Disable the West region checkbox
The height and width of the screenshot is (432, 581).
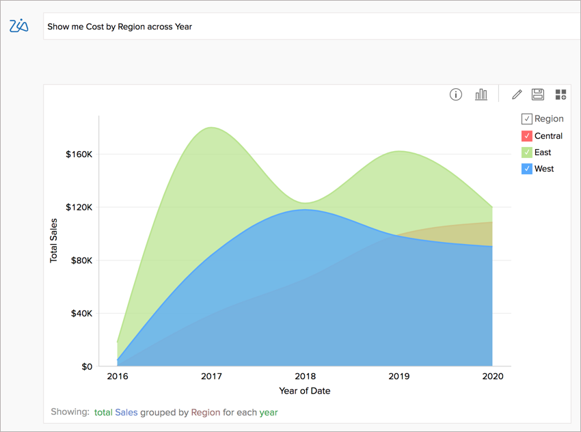point(526,168)
